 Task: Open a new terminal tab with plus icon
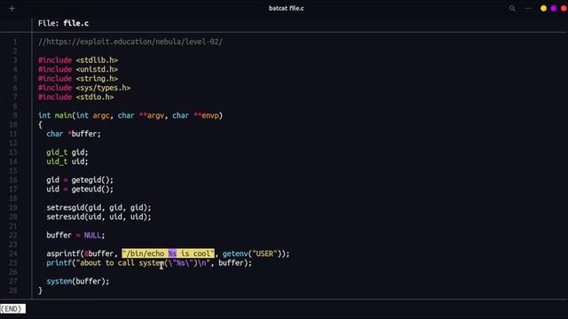(x=12, y=8)
